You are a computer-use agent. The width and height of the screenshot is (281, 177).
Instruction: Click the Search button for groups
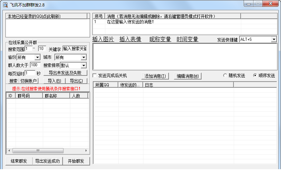(14, 81)
